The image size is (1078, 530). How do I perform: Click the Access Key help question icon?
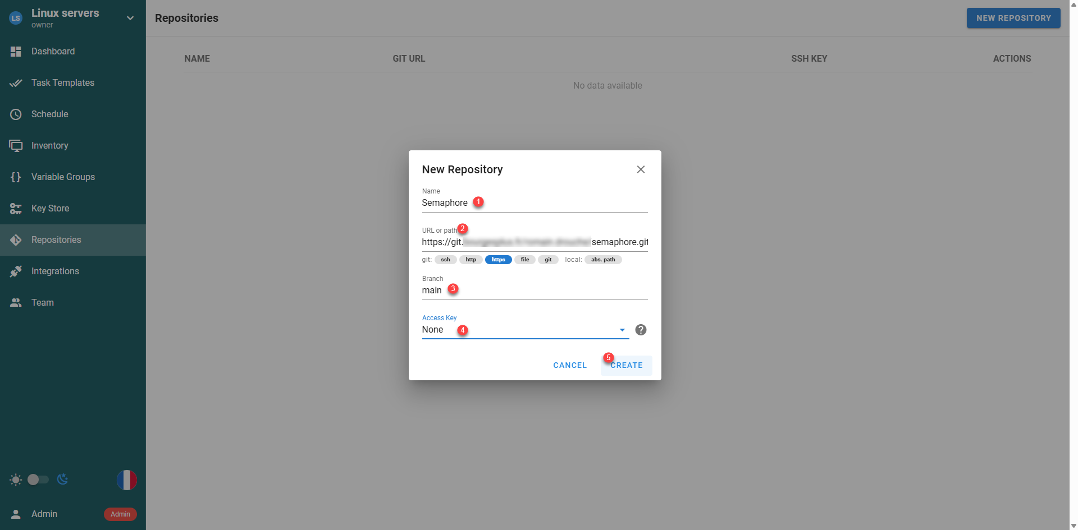(x=641, y=330)
